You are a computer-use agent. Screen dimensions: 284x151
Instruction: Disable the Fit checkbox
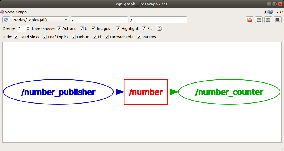pos(144,29)
